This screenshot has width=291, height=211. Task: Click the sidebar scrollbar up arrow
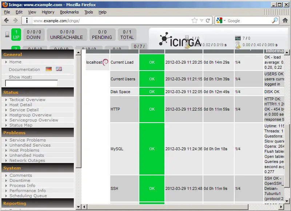[x=78, y=52]
